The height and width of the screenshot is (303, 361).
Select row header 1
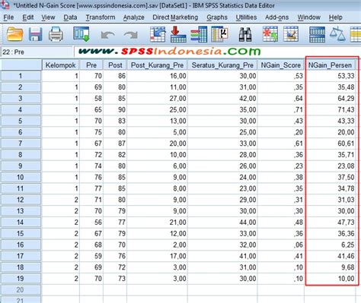point(21,76)
